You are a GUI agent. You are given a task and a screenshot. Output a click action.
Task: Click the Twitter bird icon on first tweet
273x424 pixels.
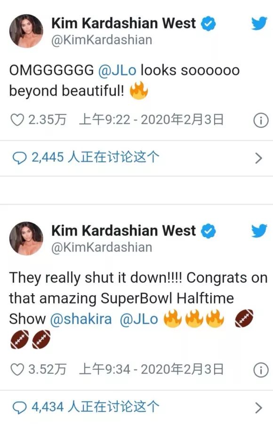(x=259, y=24)
